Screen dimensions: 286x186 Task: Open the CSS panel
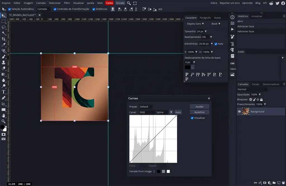[x=232, y=63]
